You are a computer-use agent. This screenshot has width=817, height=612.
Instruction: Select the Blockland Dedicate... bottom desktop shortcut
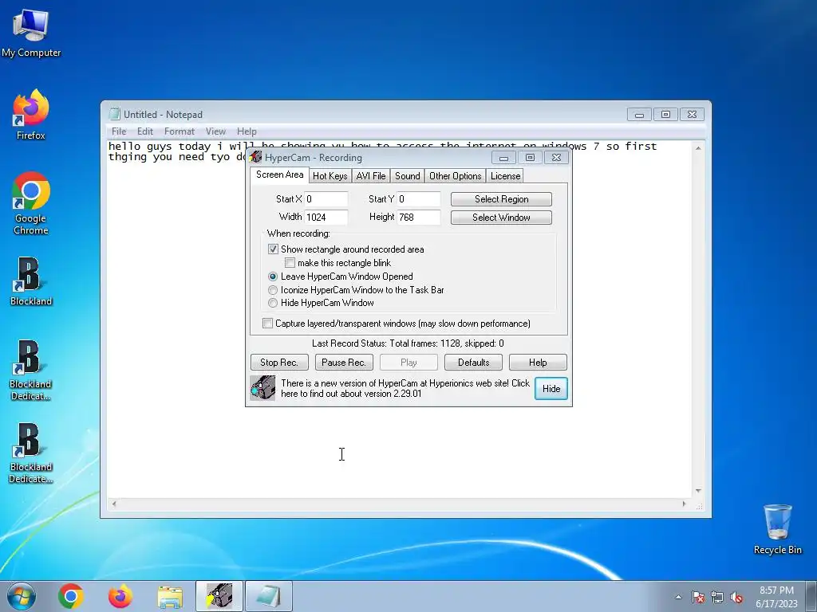coord(31,453)
